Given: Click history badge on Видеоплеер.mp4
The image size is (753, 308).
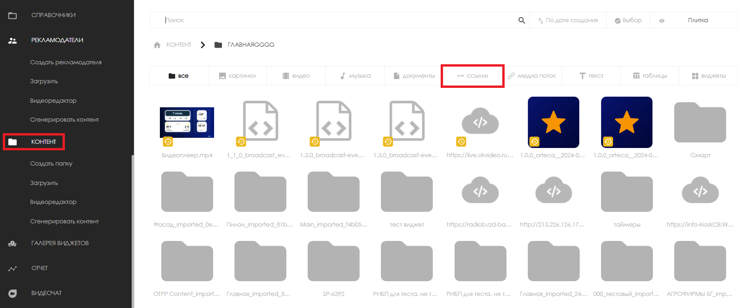Looking at the screenshot, I should tap(168, 142).
